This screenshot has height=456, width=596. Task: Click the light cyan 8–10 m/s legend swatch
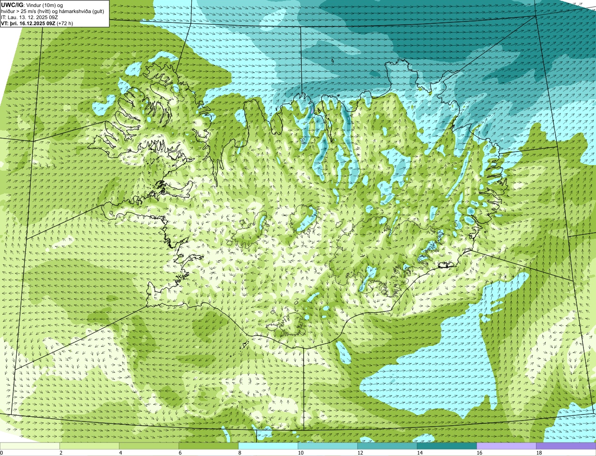click(268, 446)
